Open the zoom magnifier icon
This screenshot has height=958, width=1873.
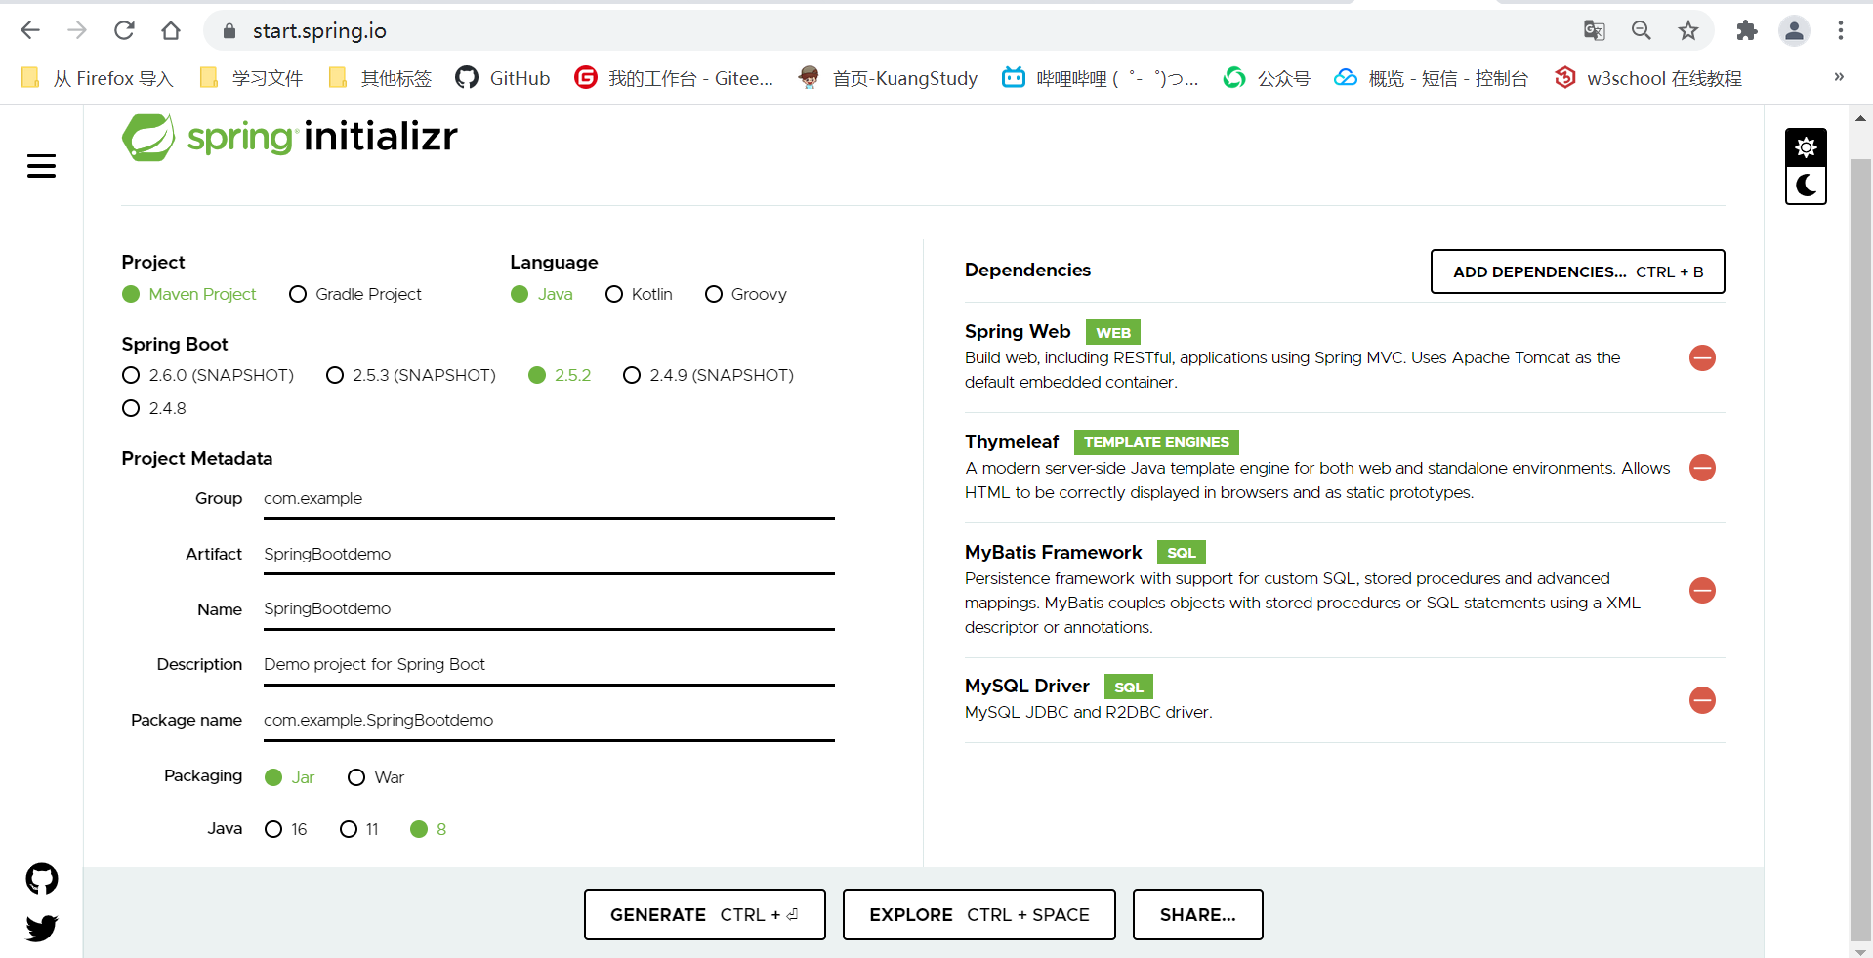pyautogui.click(x=1642, y=30)
